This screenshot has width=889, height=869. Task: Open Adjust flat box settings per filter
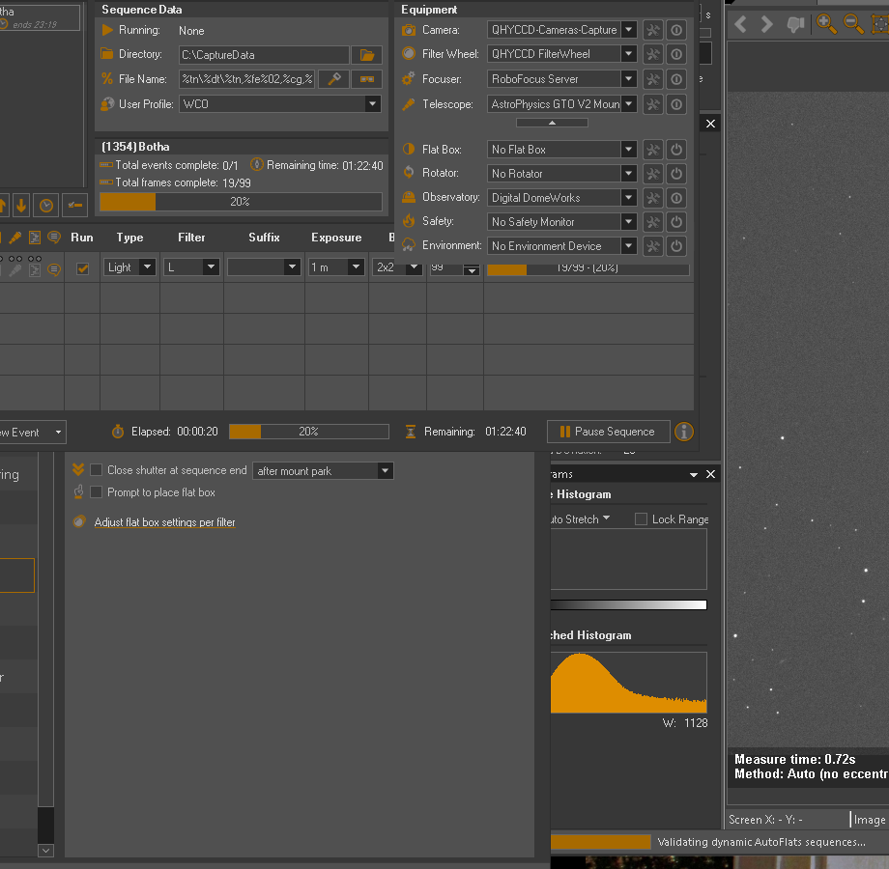pyautogui.click(x=164, y=522)
